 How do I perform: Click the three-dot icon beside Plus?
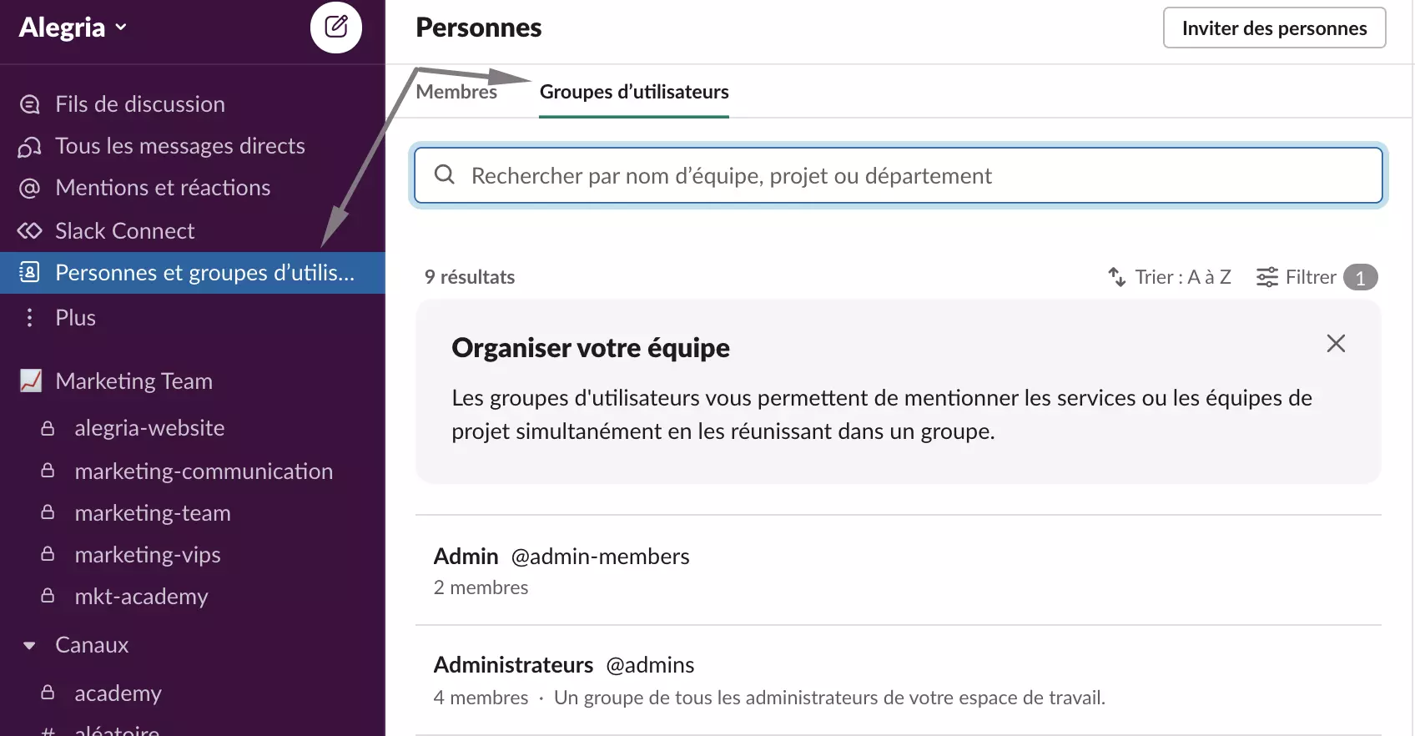pos(29,318)
